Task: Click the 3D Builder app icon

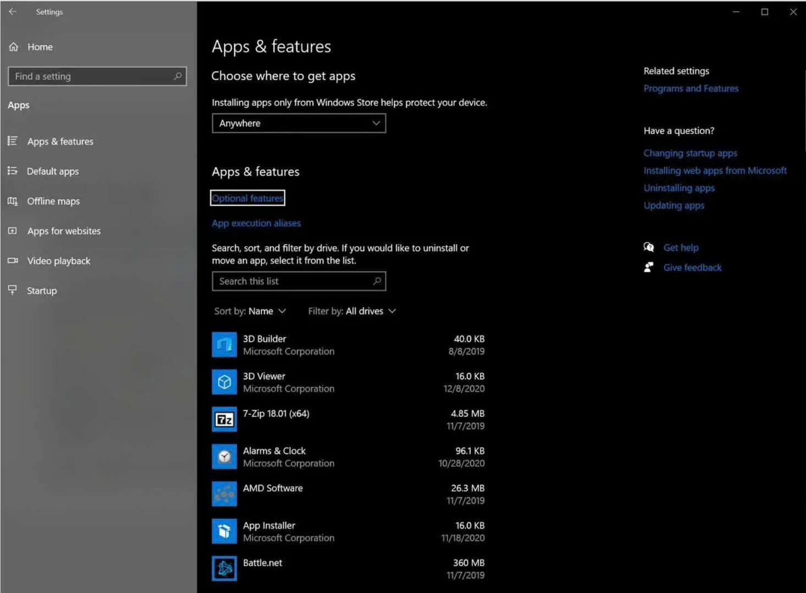Action: (x=224, y=345)
